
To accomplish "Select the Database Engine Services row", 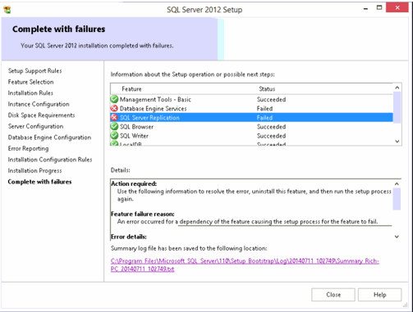I will (251, 108).
